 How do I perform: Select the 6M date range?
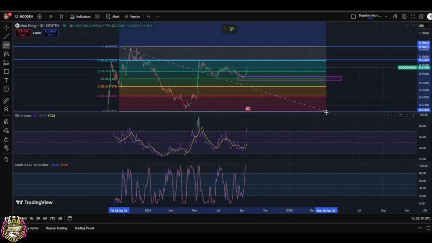click(x=45, y=218)
